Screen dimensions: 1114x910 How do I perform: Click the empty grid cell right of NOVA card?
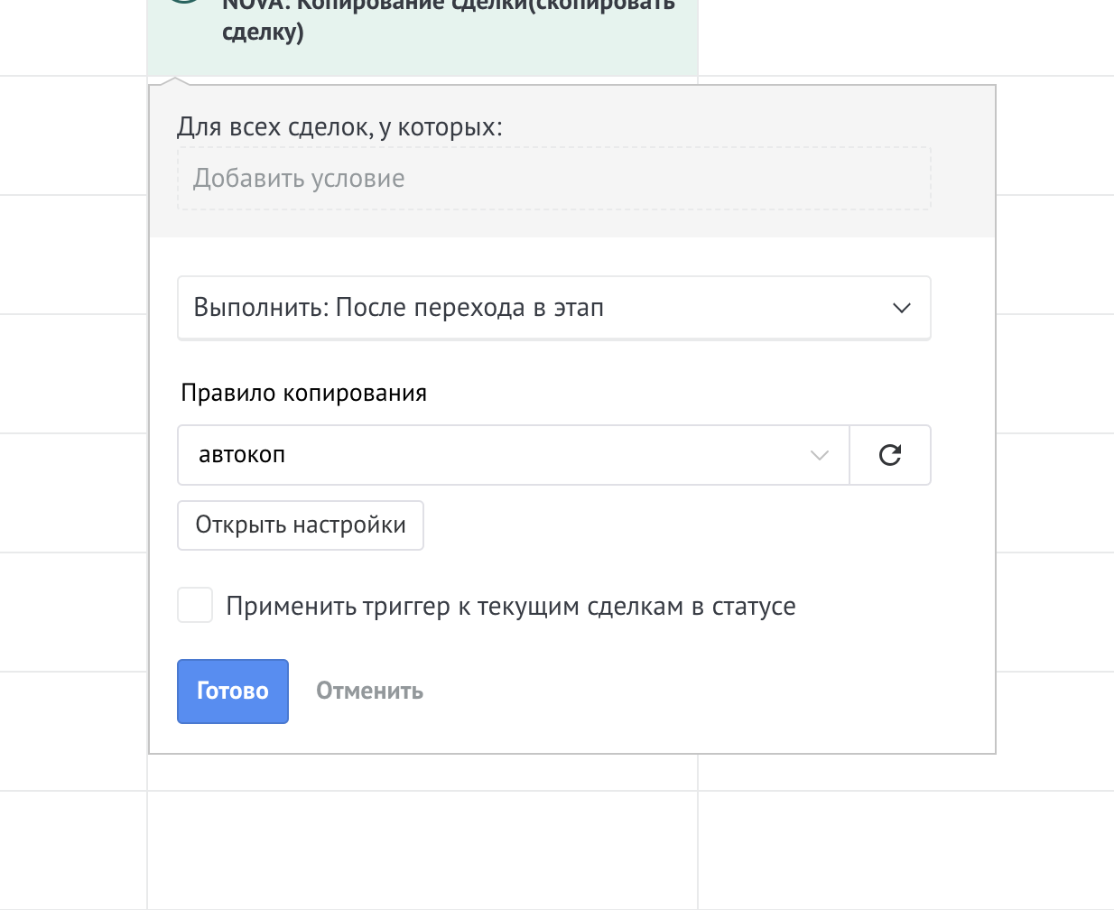tap(903, 36)
